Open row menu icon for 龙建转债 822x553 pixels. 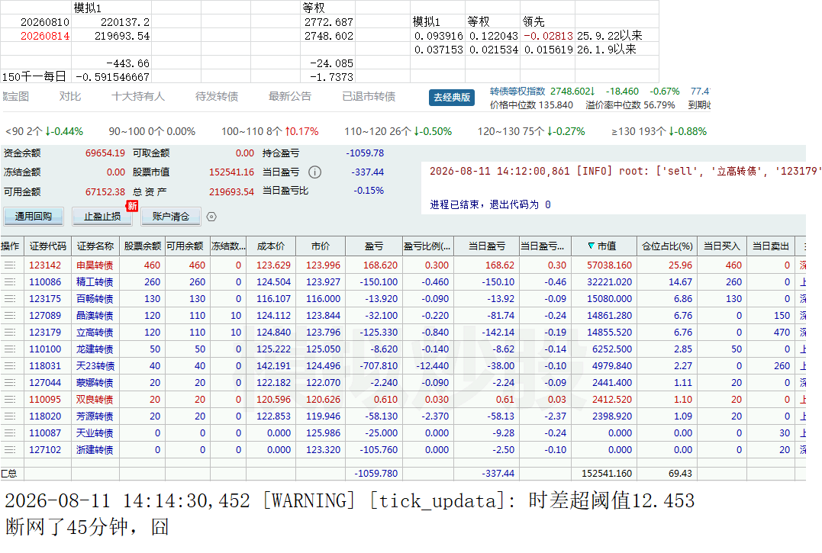(10, 349)
